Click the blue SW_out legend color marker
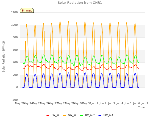 pos(100,115)
